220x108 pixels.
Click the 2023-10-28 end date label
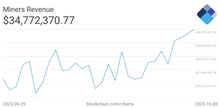(206, 104)
